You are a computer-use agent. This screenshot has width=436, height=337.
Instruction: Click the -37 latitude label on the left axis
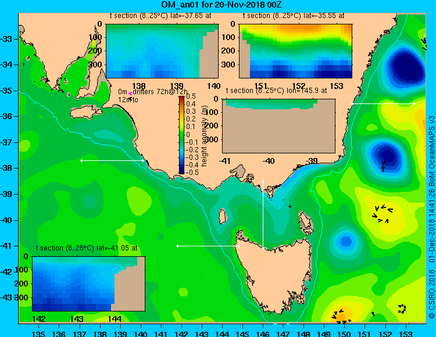(x=6, y=142)
